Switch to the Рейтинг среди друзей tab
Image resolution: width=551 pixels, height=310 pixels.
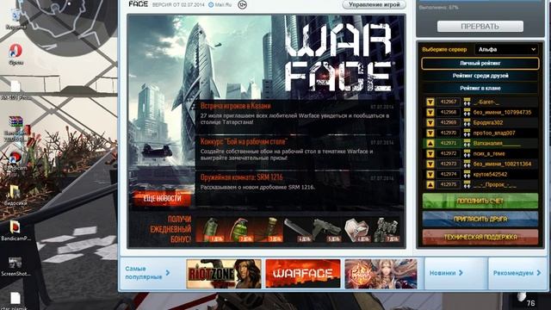click(x=480, y=76)
